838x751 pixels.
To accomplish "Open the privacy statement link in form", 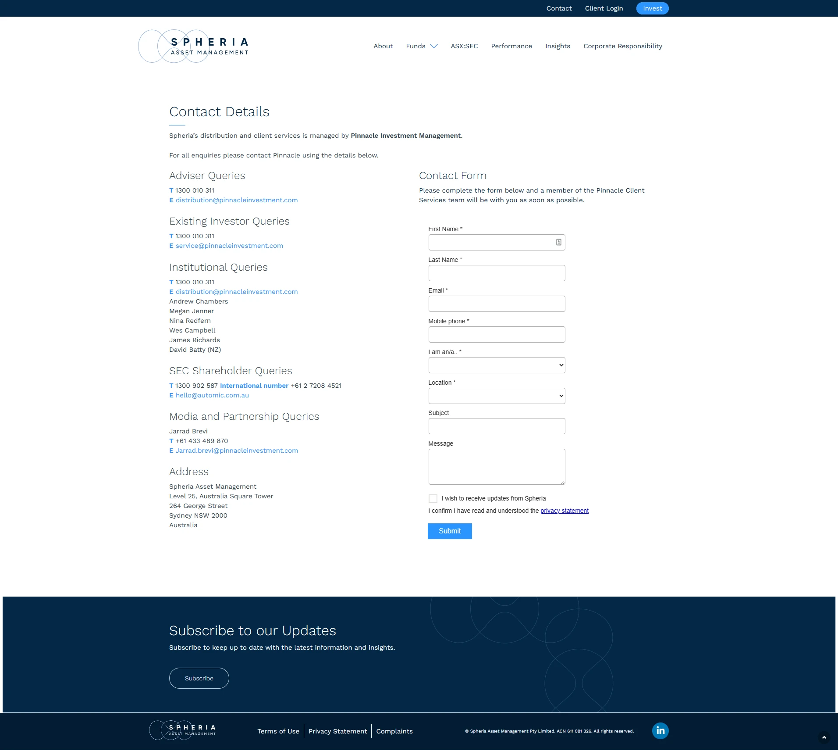I will pos(565,511).
